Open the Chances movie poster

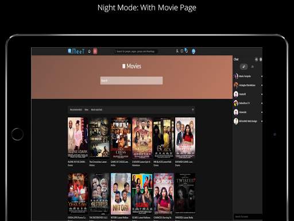point(164,194)
